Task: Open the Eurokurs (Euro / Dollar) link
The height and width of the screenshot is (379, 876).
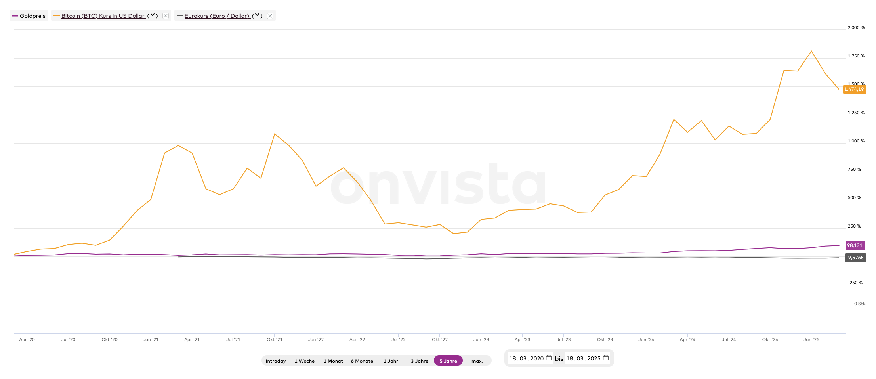Action: click(x=217, y=16)
